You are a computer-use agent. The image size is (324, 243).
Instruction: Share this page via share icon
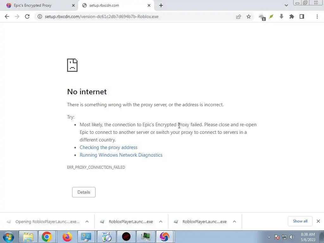click(239, 16)
